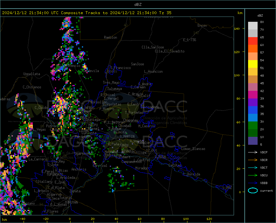Click the green VBCU arrow legend icon
The height and width of the screenshot is (223, 276).
point(253,175)
